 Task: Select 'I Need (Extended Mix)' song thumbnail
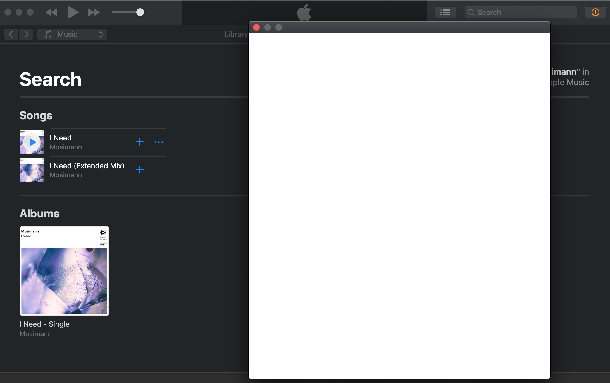[x=32, y=170]
